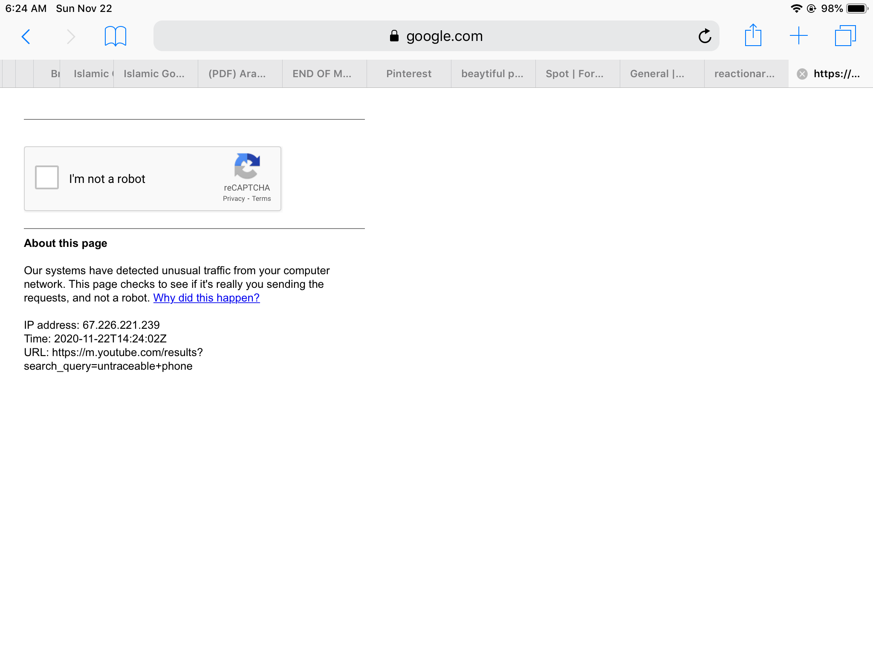Switch to the General |... tab
873x655 pixels.
point(662,74)
